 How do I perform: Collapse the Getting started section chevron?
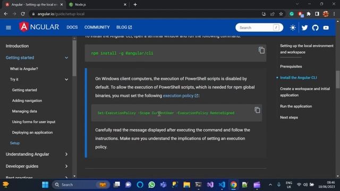(x=66, y=58)
